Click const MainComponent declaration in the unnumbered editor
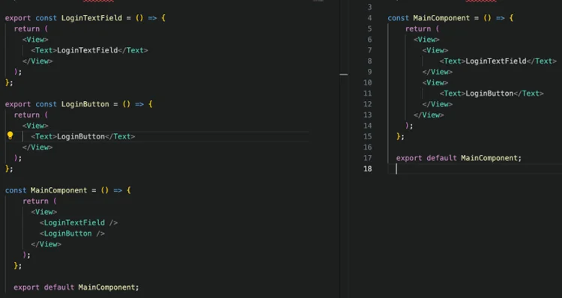 click(x=68, y=190)
